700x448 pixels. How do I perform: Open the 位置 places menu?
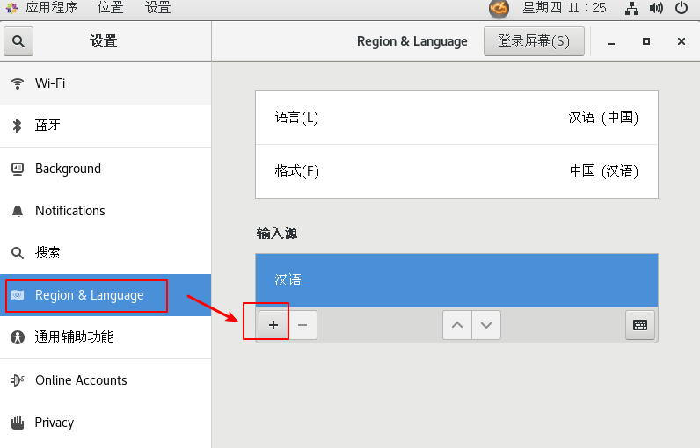[x=110, y=8]
